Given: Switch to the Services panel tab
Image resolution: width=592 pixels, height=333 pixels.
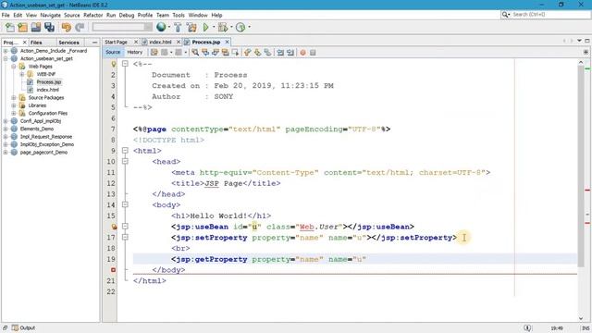Looking at the screenshot, I should click(68, 43).
